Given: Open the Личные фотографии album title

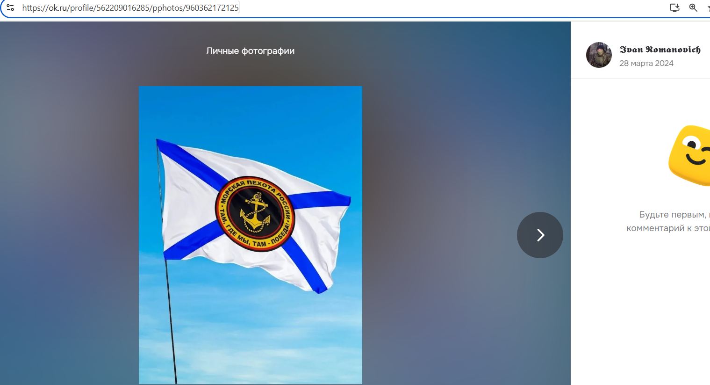Looking at the screenshot, I should click(250, 51).
